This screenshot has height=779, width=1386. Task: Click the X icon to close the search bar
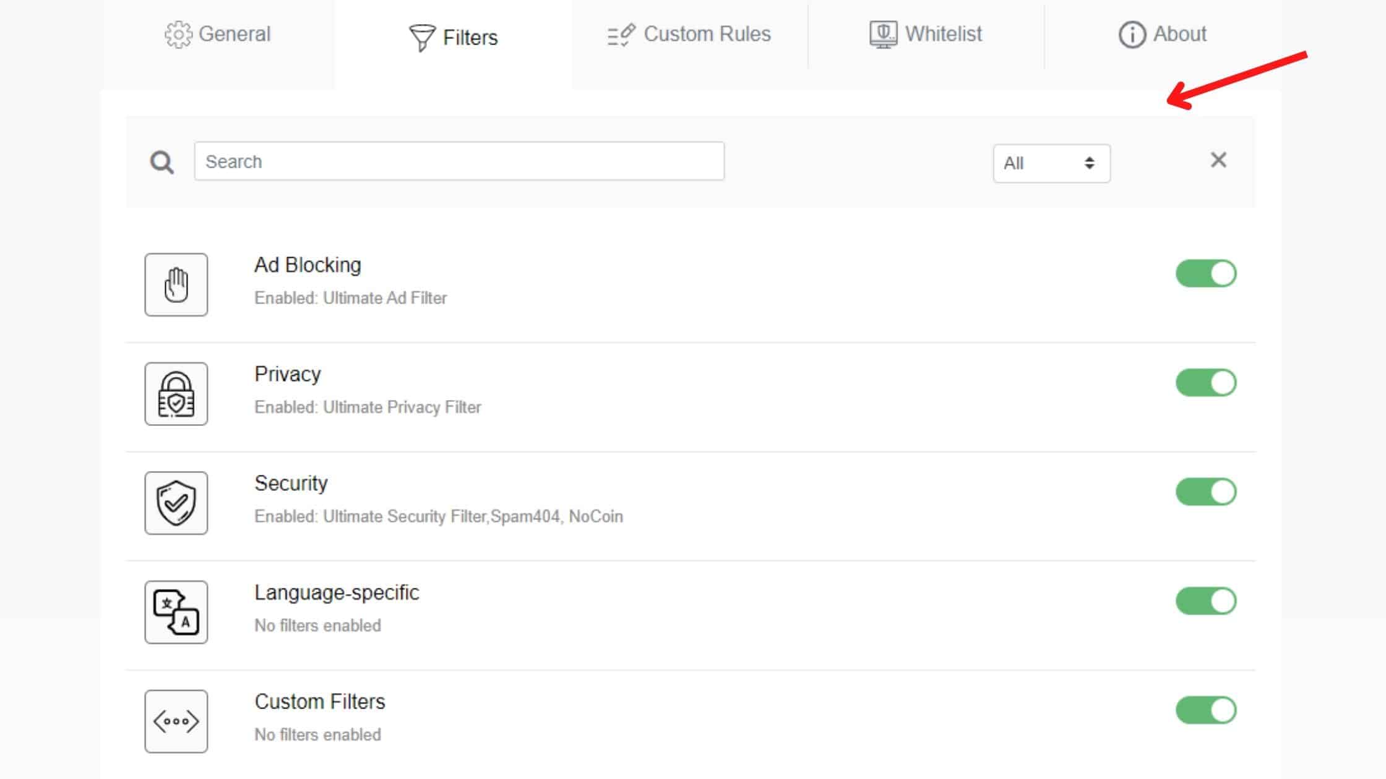click(1218, 160)
